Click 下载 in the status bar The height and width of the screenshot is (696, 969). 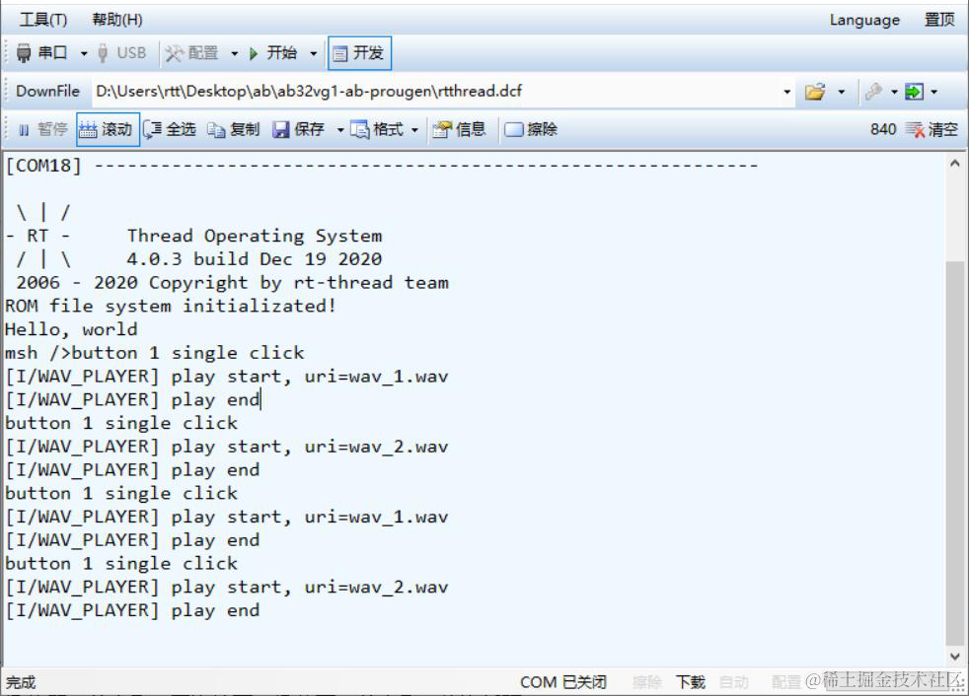[691, 682]
